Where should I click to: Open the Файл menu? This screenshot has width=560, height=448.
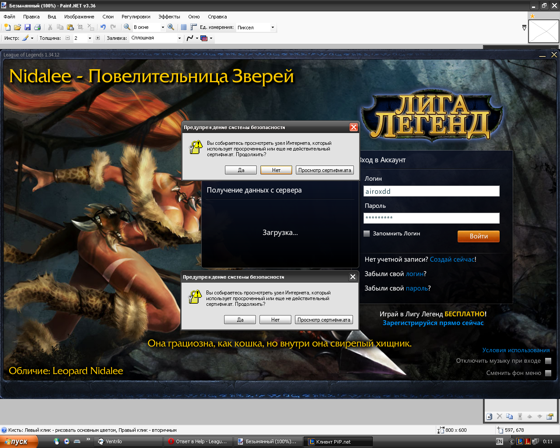(x=9, y=17)
